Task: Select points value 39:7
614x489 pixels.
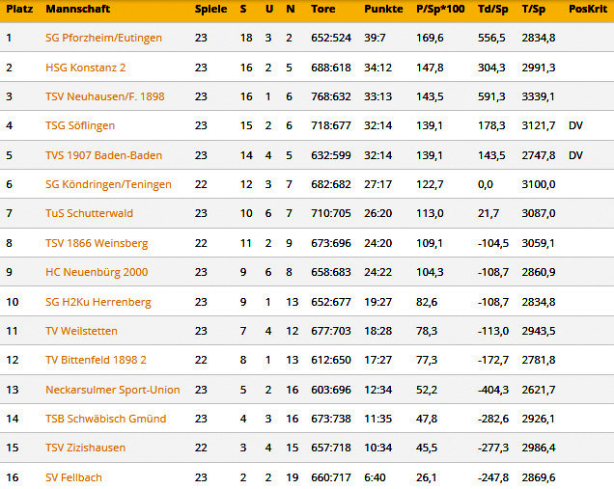Action: 375,38
